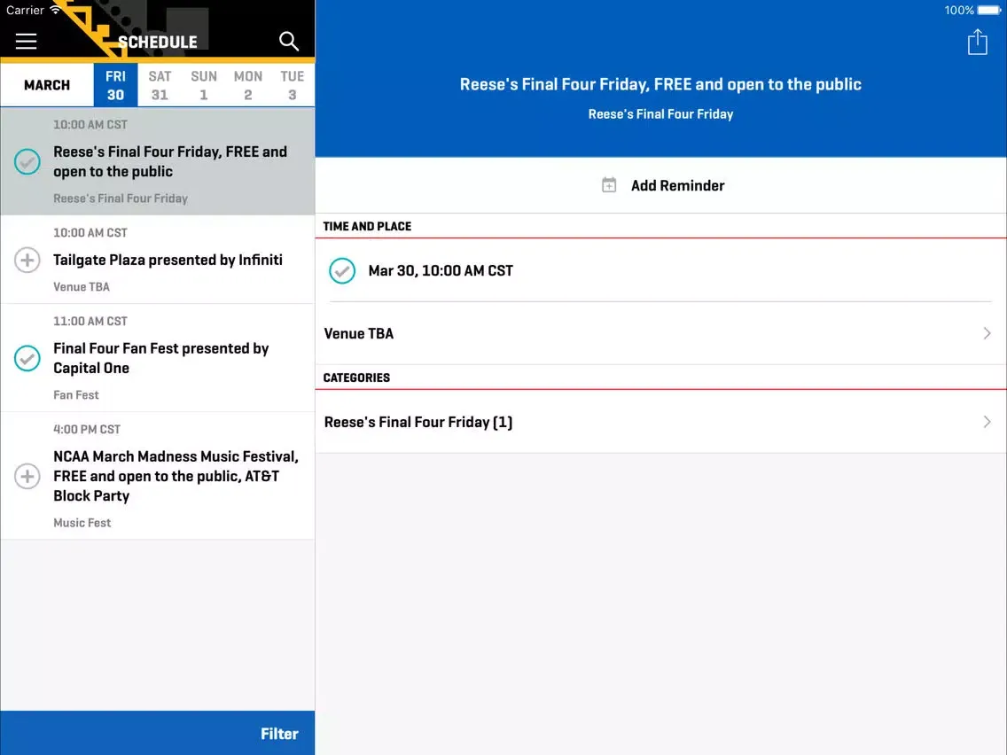Add NCAA March Madness Music Festival event
1007x755 pixels.
(27, 477)
